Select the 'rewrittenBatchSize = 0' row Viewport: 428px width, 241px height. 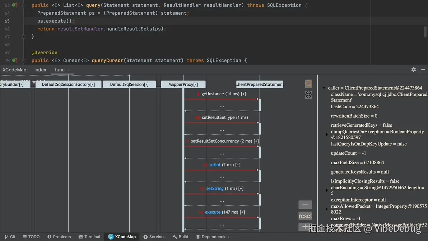(354, 116)
